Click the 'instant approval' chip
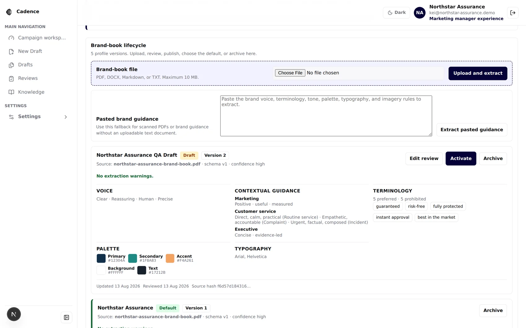Screen dimensions: 526x328 (392, 217)
